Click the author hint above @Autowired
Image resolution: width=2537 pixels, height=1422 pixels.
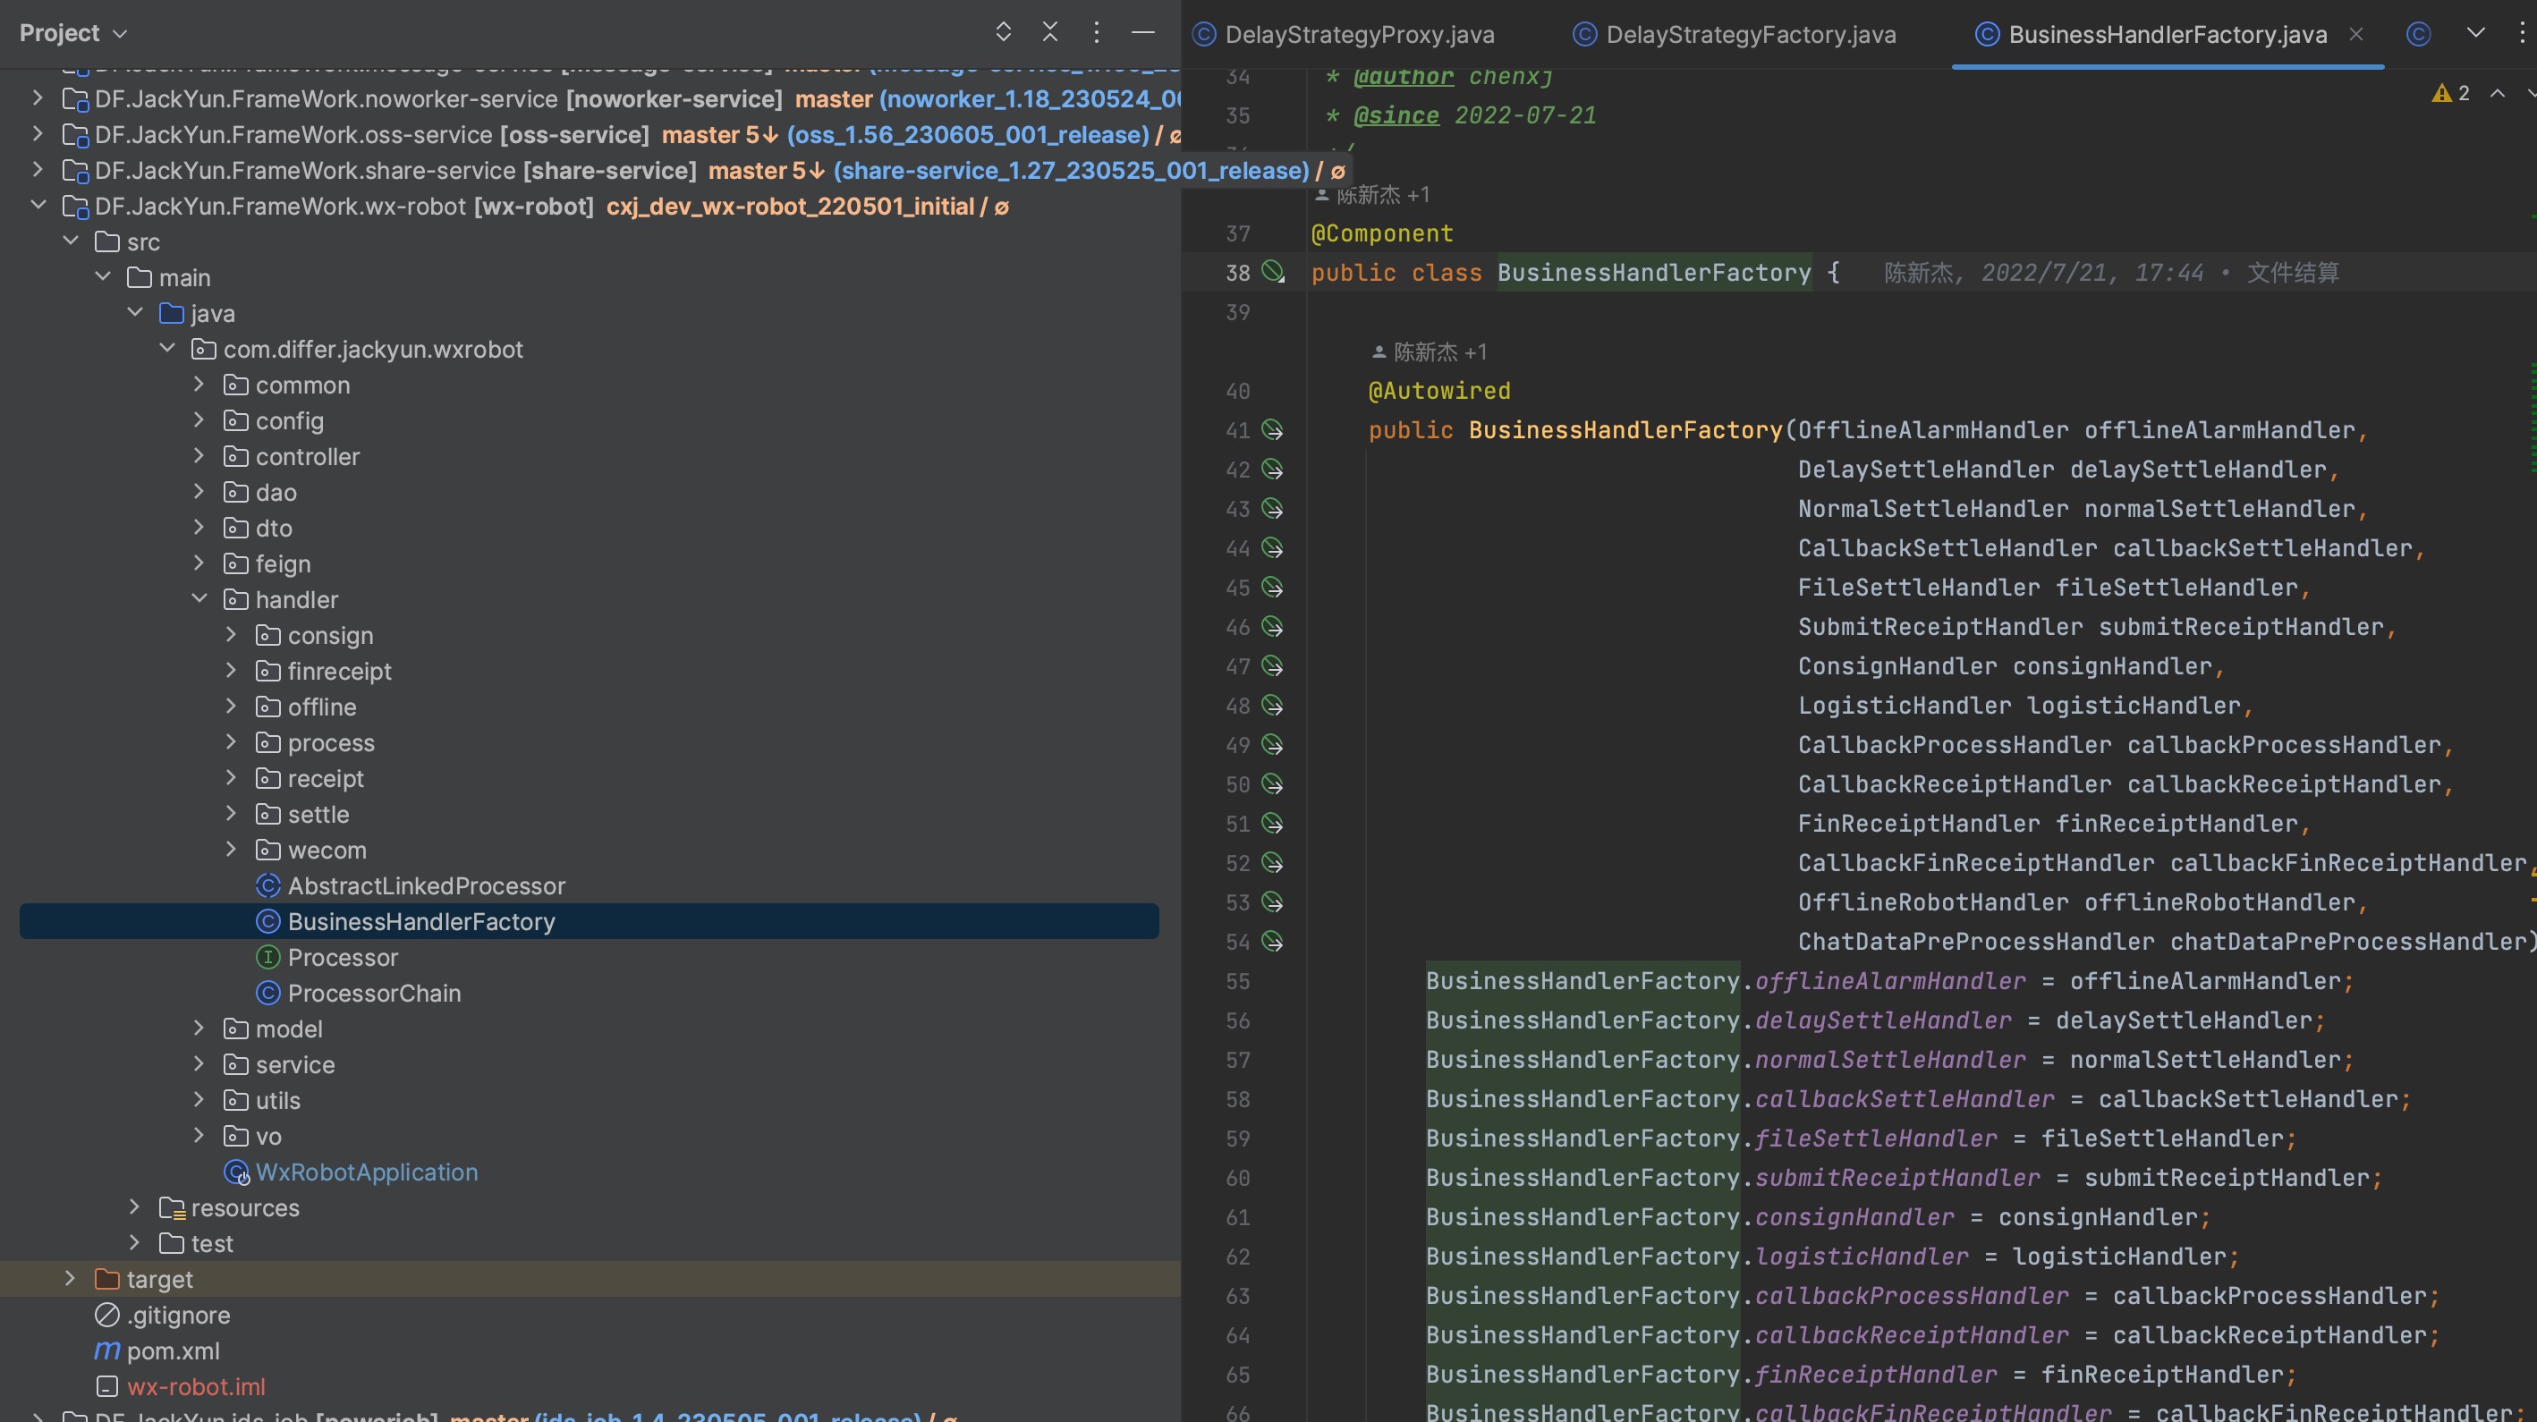(x=1429, y=351)
